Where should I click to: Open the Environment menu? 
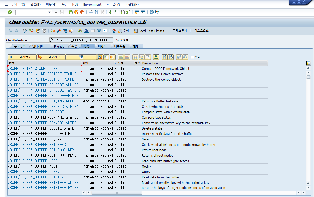[92, 4]
